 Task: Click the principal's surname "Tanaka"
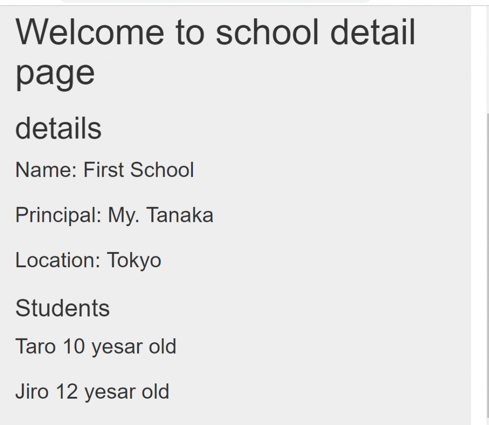point(180,215)
